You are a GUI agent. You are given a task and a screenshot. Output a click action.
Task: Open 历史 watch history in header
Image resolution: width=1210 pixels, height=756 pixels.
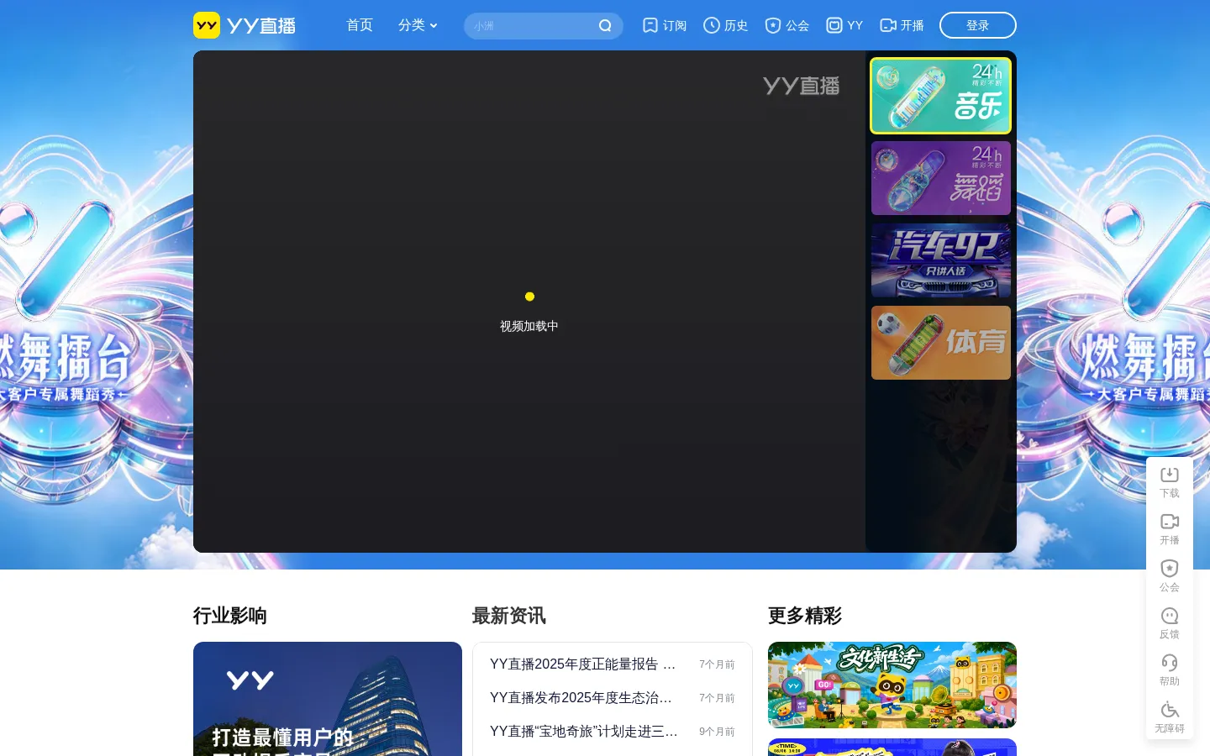(726, 25)
